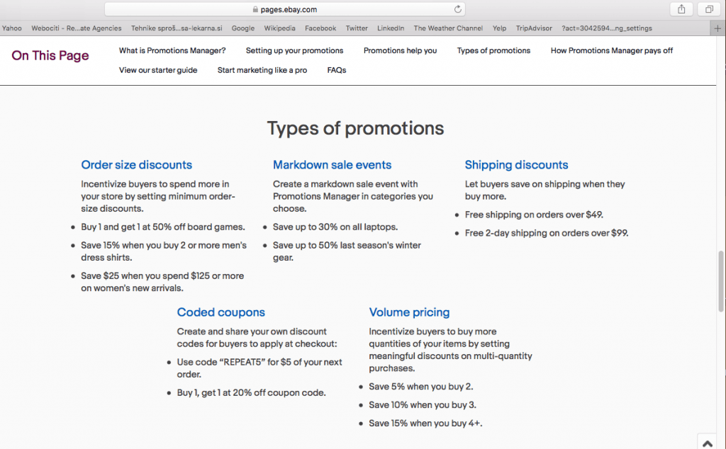The width and height of the screenshot is (726, 449).
Task: Launch the LinkedIn bookmark
Action: coord(391,28)
